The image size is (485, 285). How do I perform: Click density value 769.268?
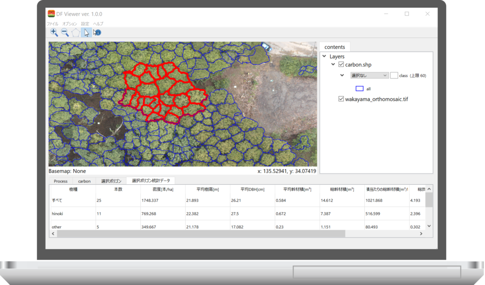149,214
